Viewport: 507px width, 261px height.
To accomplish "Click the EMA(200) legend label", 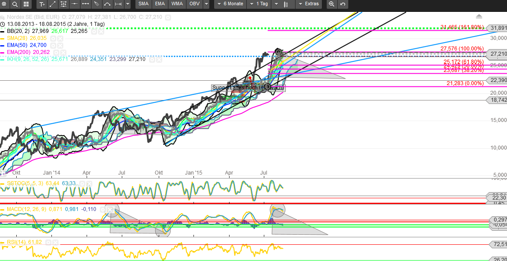I will point(19,53).
